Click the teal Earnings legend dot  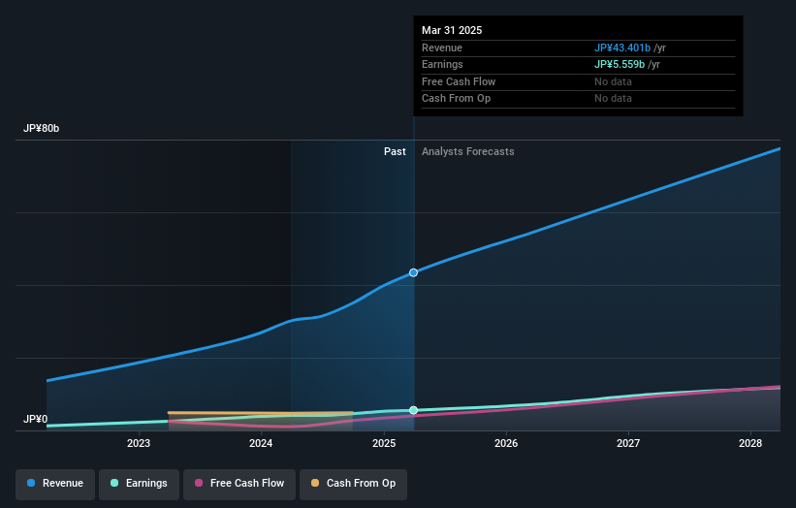point(114,483)
